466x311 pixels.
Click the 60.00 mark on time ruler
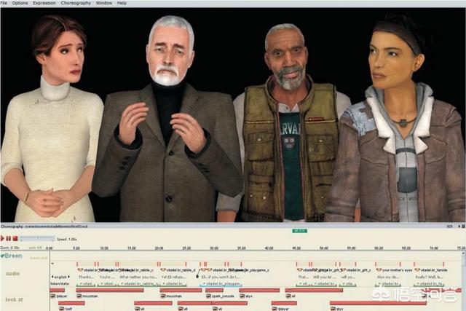coord(379,248)
